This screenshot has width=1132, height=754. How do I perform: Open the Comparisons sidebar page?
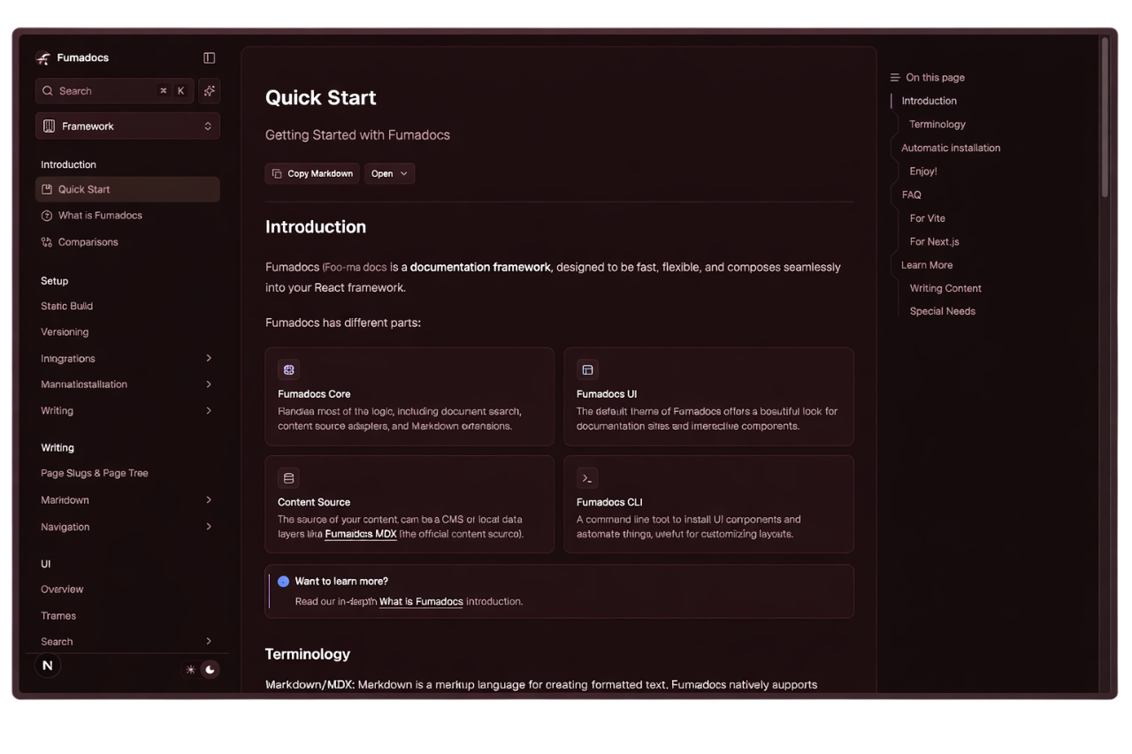(x=88, y=242)
